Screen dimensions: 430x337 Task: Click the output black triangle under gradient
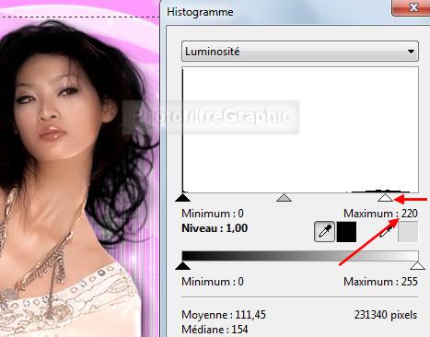pyautogui.click(x=183, y=265)
